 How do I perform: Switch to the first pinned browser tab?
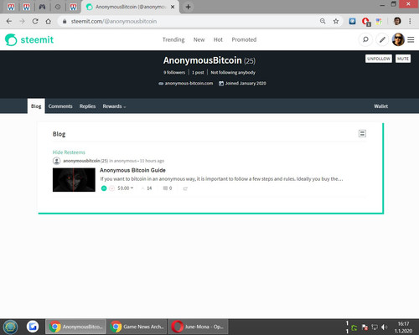click(x=11, y=7)
